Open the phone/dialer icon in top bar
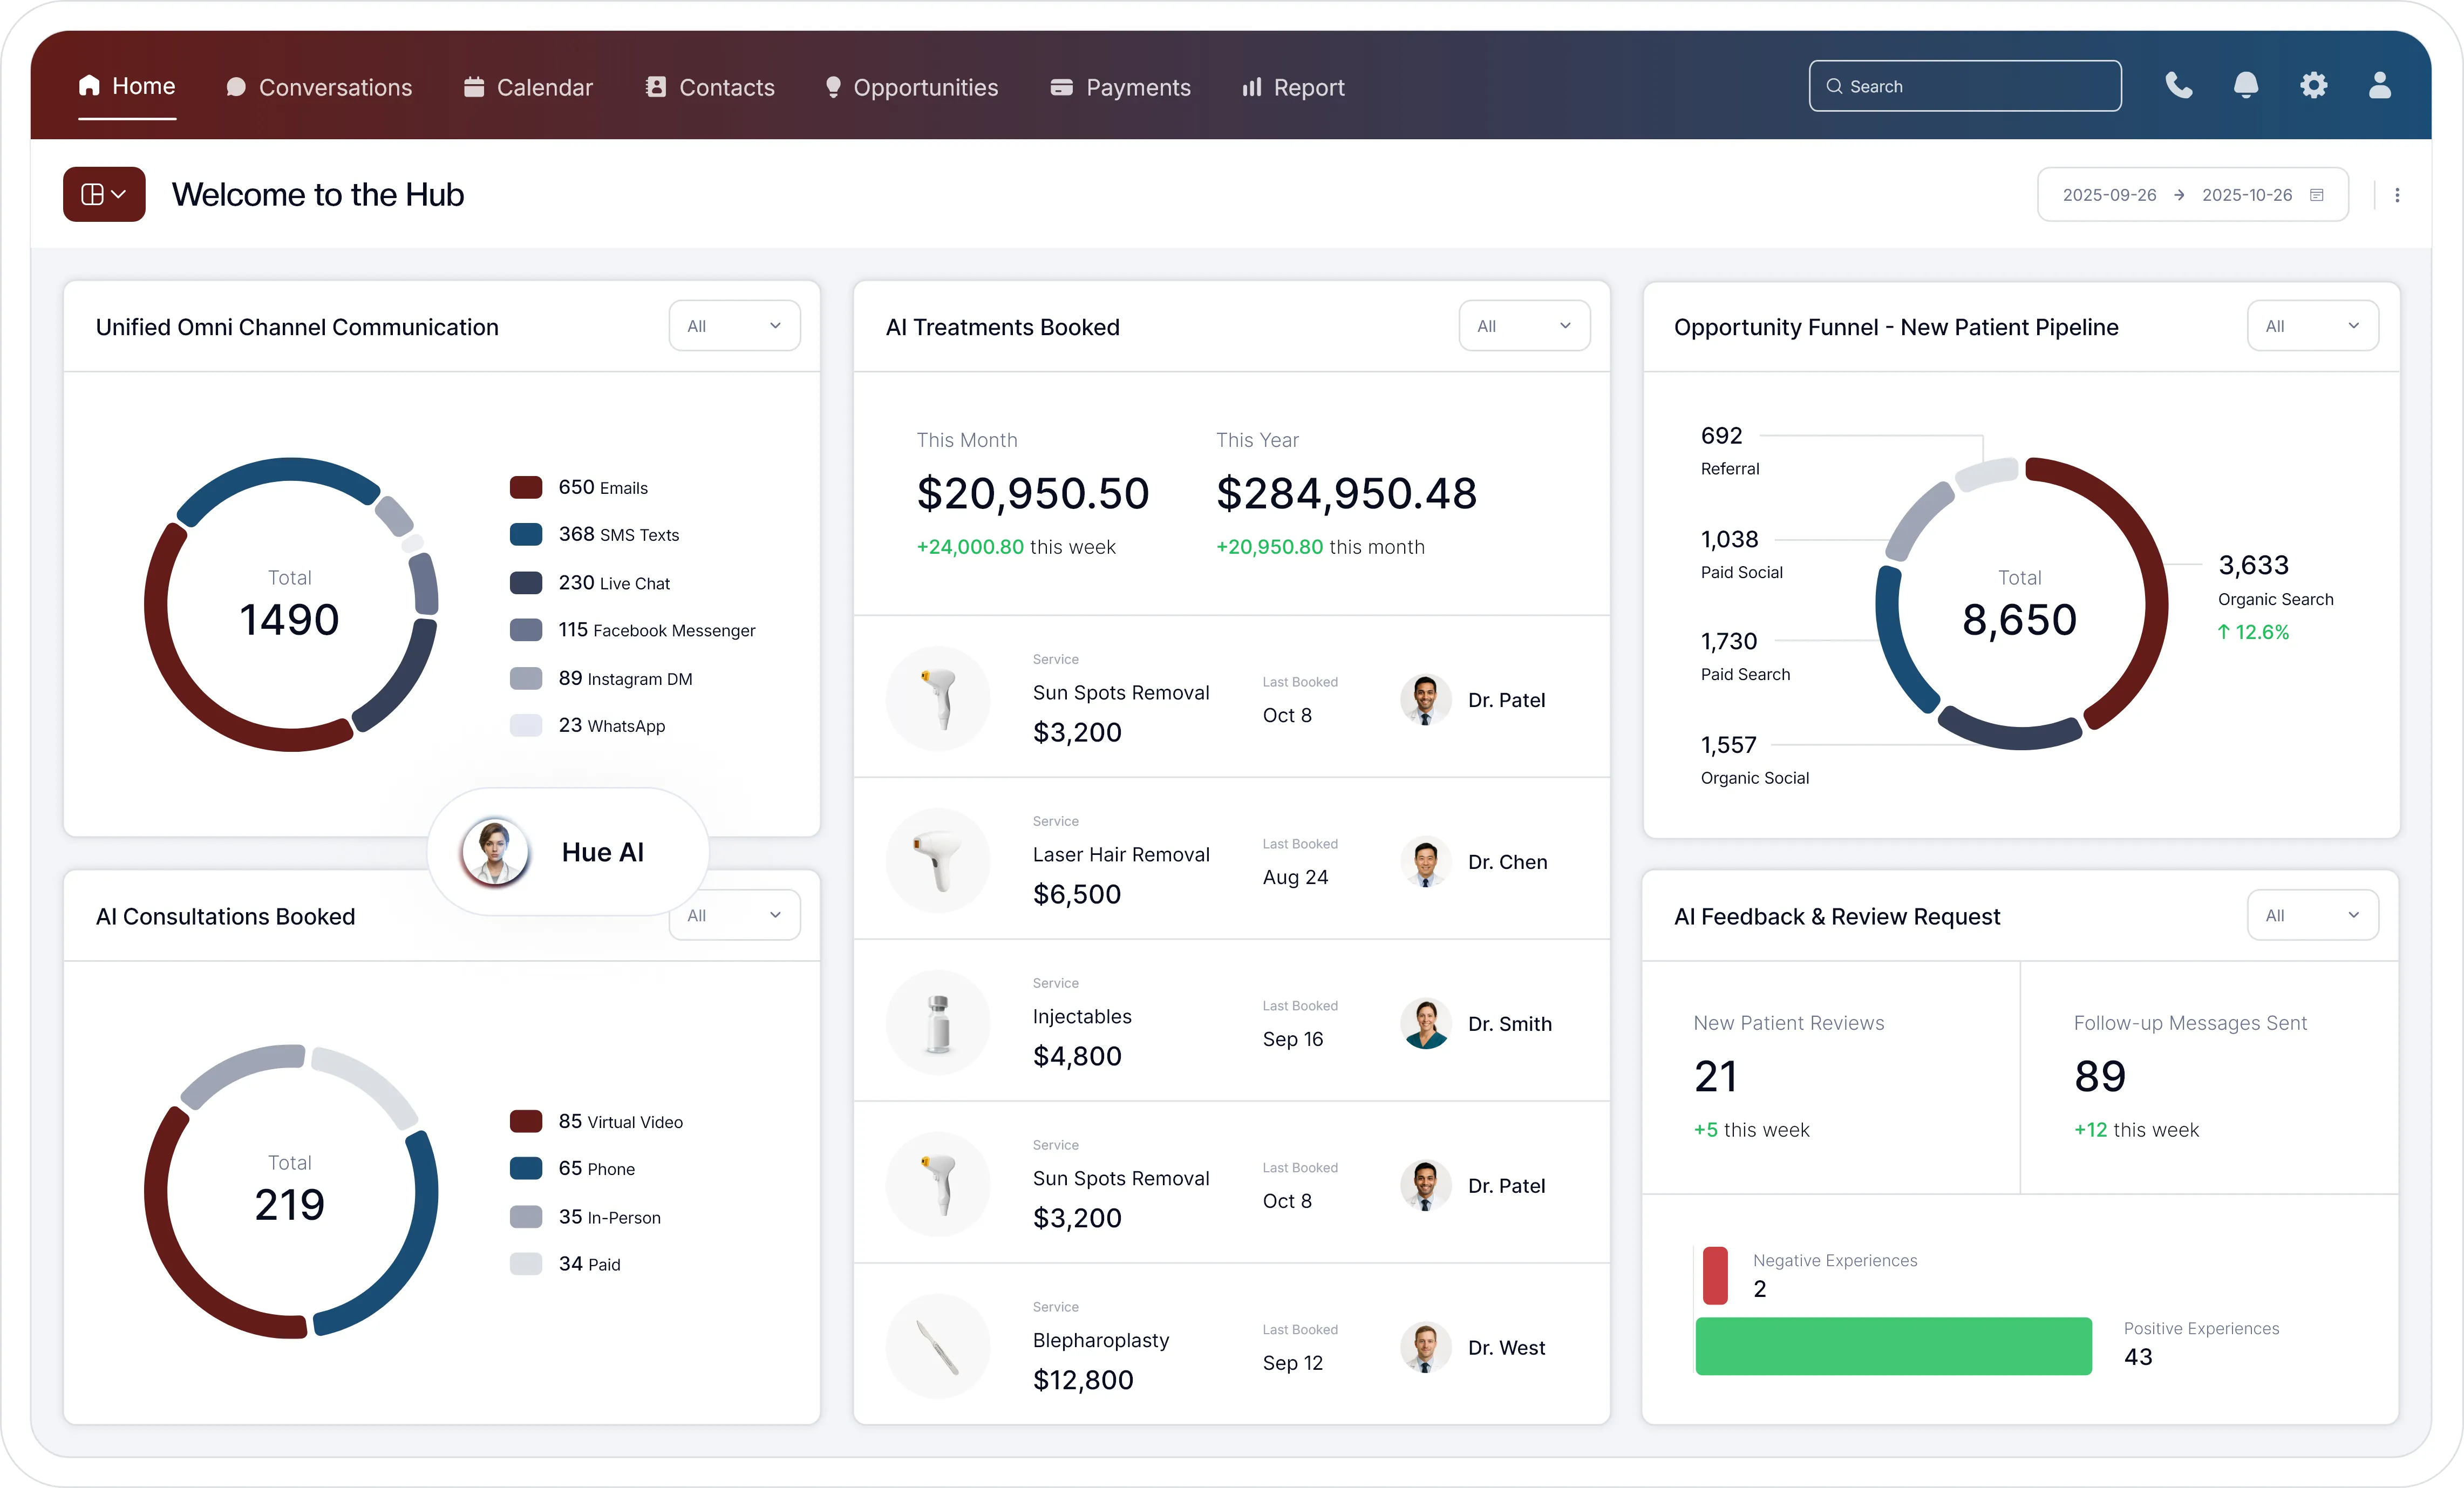The width and height of the screenshot is (2464, 1488). click(x=2179, y=86)
